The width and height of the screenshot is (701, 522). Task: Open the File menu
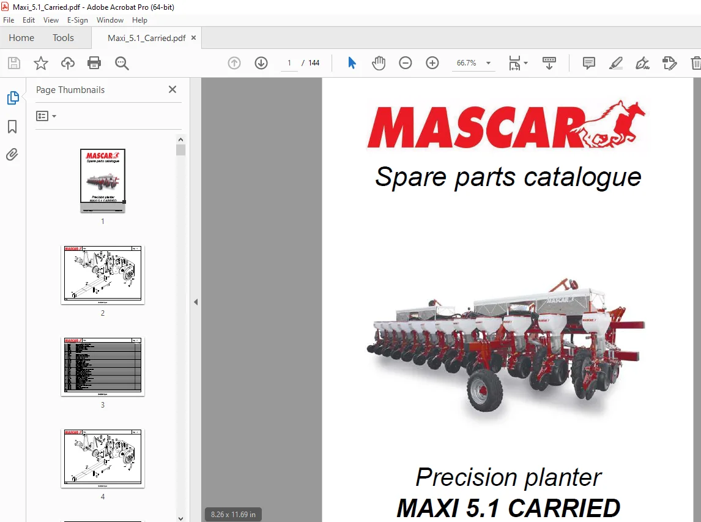click(x=9, y=20)
